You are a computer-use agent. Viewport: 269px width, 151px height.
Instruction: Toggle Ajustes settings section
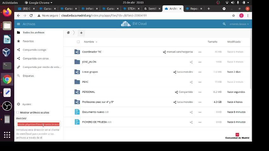tap(24, 104)
